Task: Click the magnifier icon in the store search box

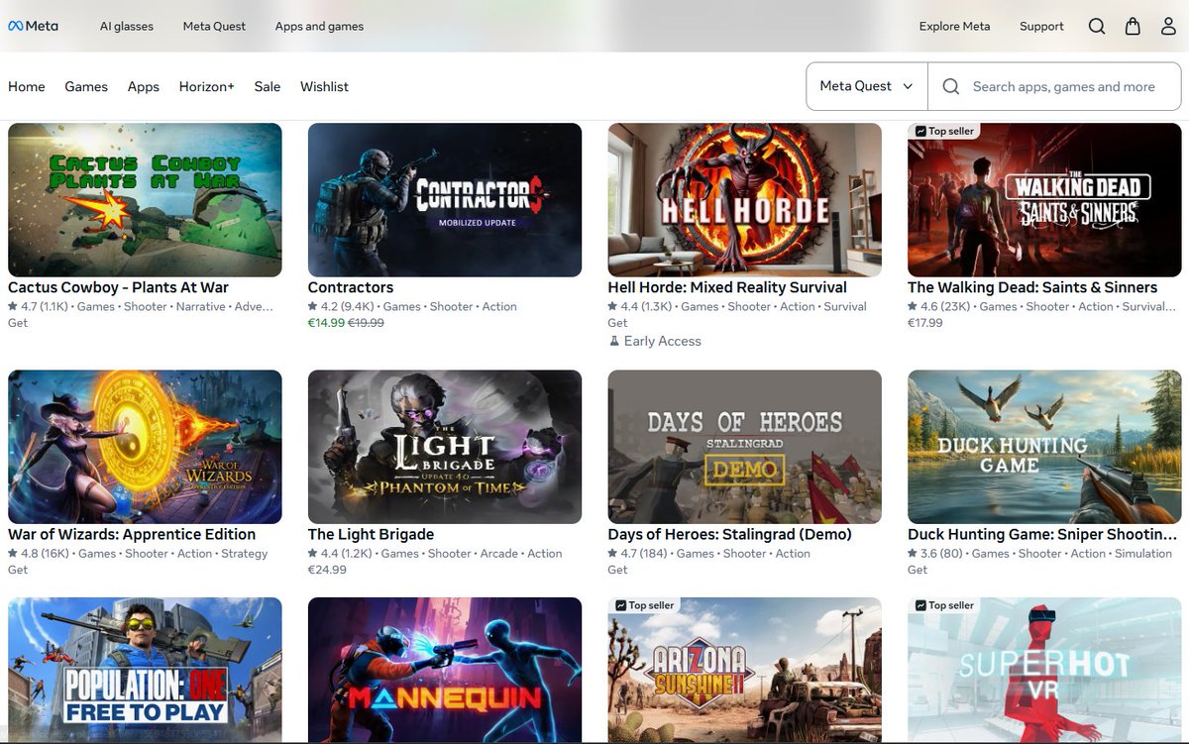Action: click(951, 87)
